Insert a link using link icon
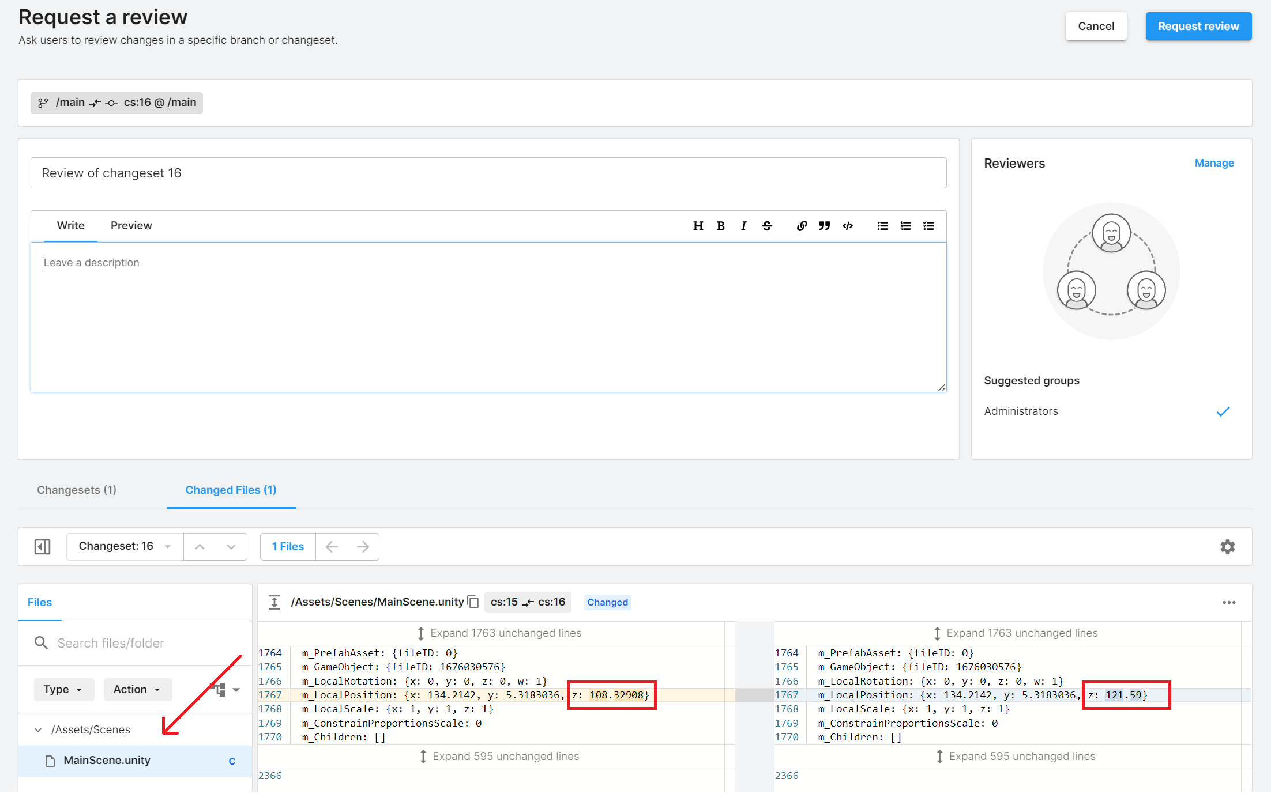1271x794 pixels. click(802, 226)
